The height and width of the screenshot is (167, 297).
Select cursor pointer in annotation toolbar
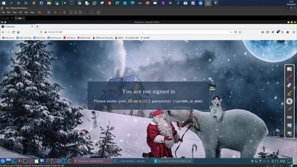tap(290, 101)
